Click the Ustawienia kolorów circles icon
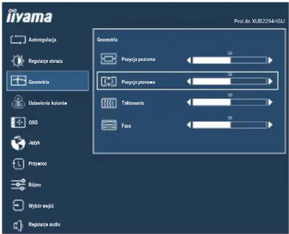This screenshot has height=234, width=289. click(18, 102)
